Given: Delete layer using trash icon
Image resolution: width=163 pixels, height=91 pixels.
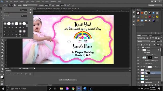Looking at the screenshot, I should 159,85.
